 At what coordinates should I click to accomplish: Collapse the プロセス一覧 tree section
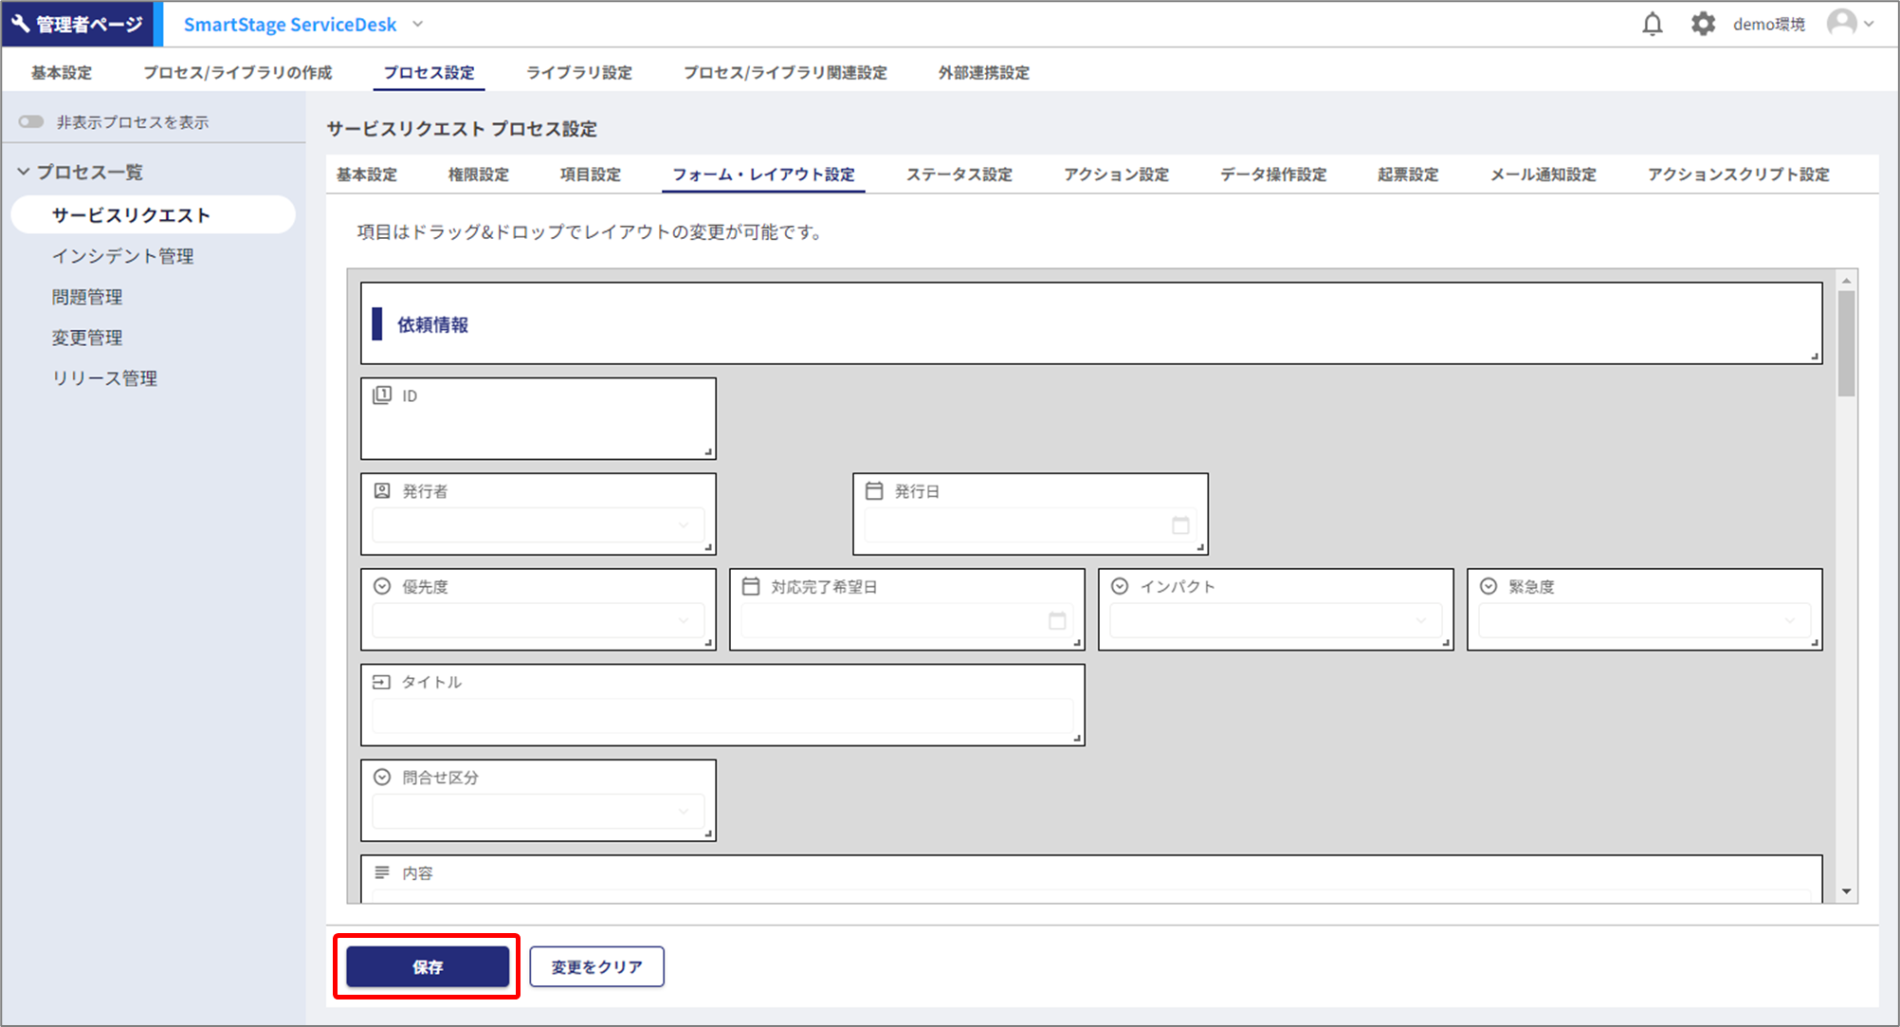(24, 172)
